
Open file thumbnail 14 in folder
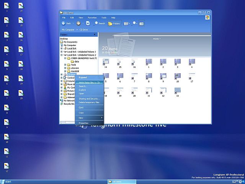106,62
